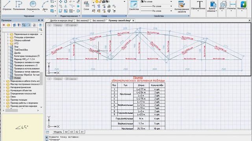This screenshot has height=141, width=252.
Task: Toggle the highlighted view mode button in Примеры toolbar
Action: coord(24,25)
